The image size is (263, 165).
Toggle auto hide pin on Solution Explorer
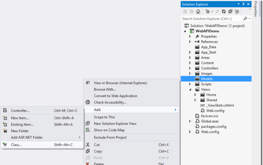243,4
